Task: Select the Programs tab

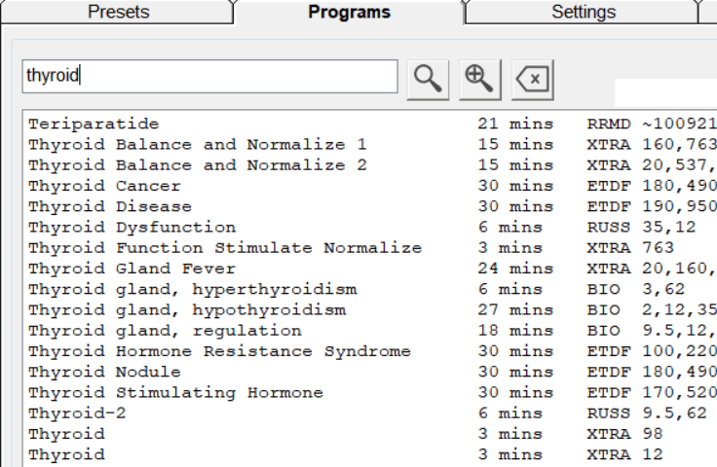Action: (349, 12)
